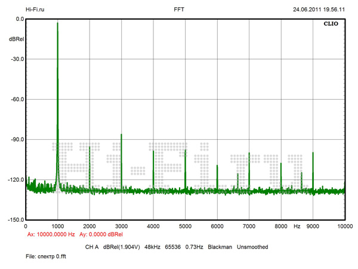This screenshot has width=358, height=269.
Task: Click the -90.0 tick on the vertical axis
Action: tap(16, 139)
